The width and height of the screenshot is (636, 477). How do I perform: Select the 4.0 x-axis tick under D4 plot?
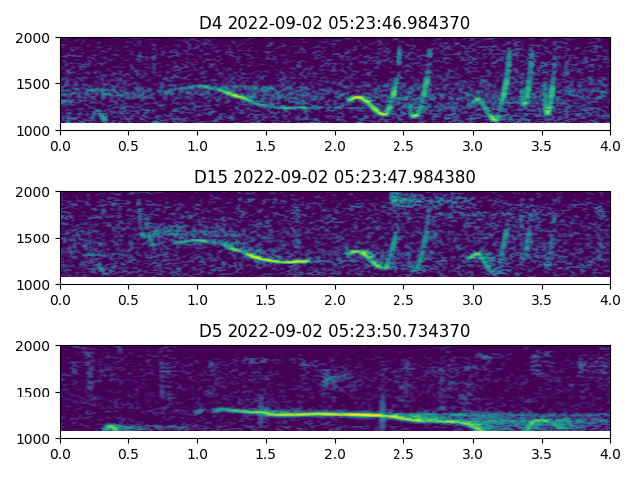(610, 145)
